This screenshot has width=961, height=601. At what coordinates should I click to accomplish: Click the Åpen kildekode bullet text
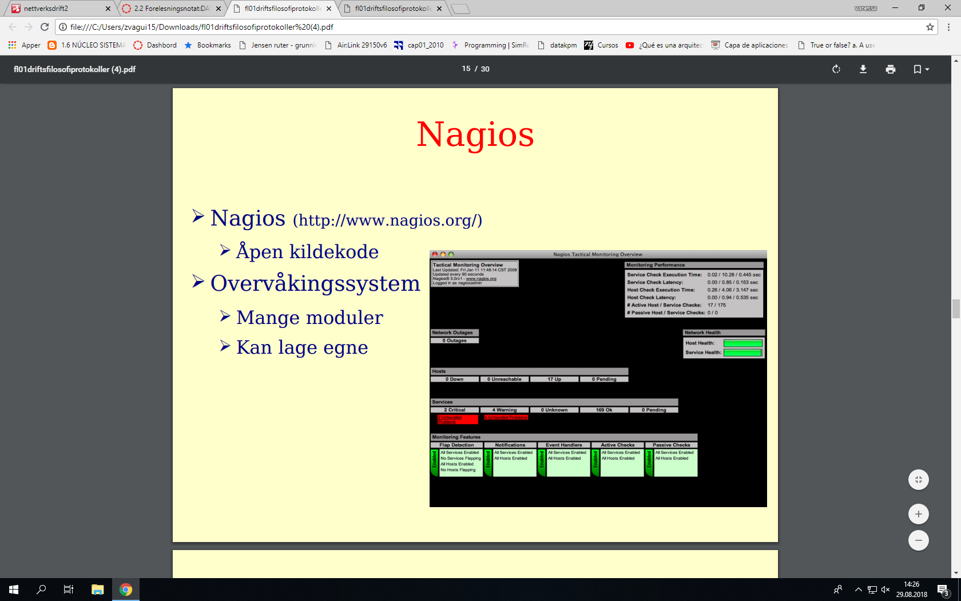[x=307, y=252]
